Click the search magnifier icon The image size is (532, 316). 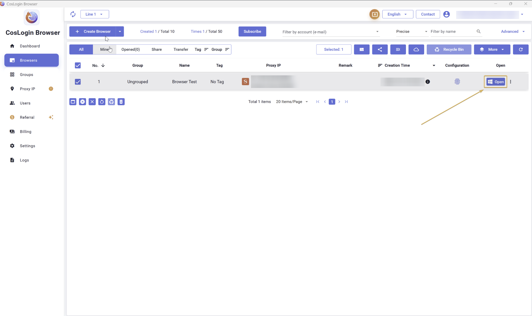(478, 31)
